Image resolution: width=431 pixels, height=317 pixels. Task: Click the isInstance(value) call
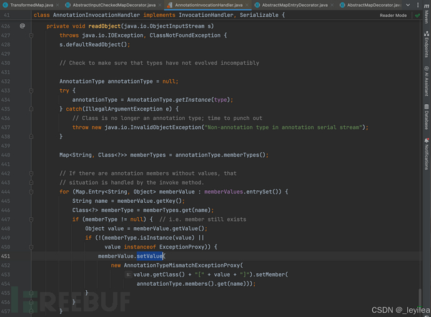167,238
